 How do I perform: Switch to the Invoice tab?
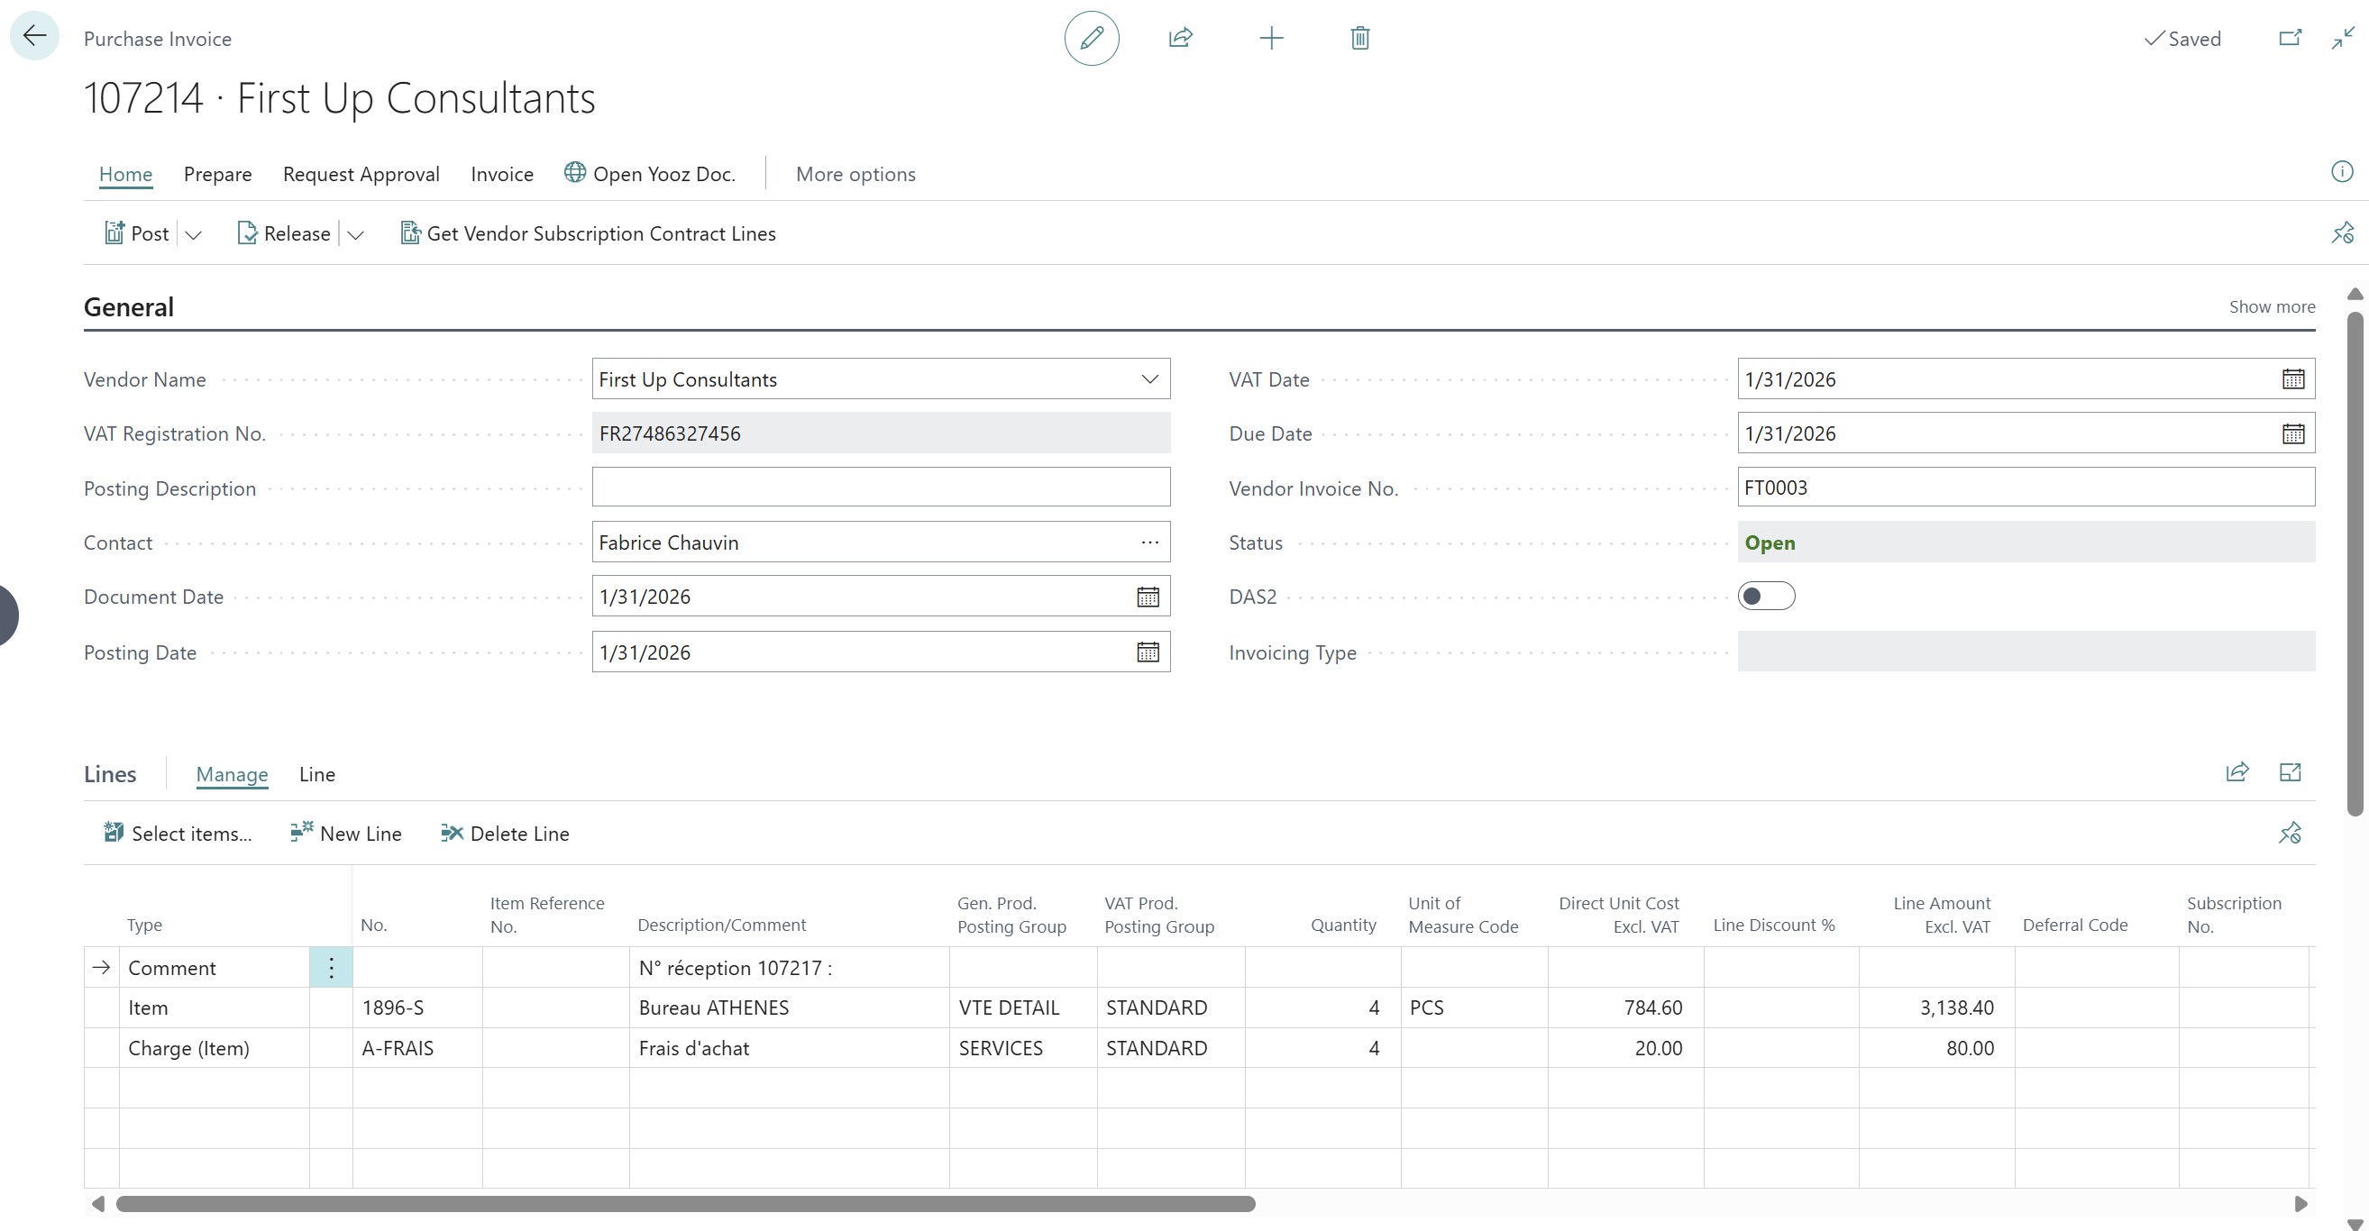501,174
